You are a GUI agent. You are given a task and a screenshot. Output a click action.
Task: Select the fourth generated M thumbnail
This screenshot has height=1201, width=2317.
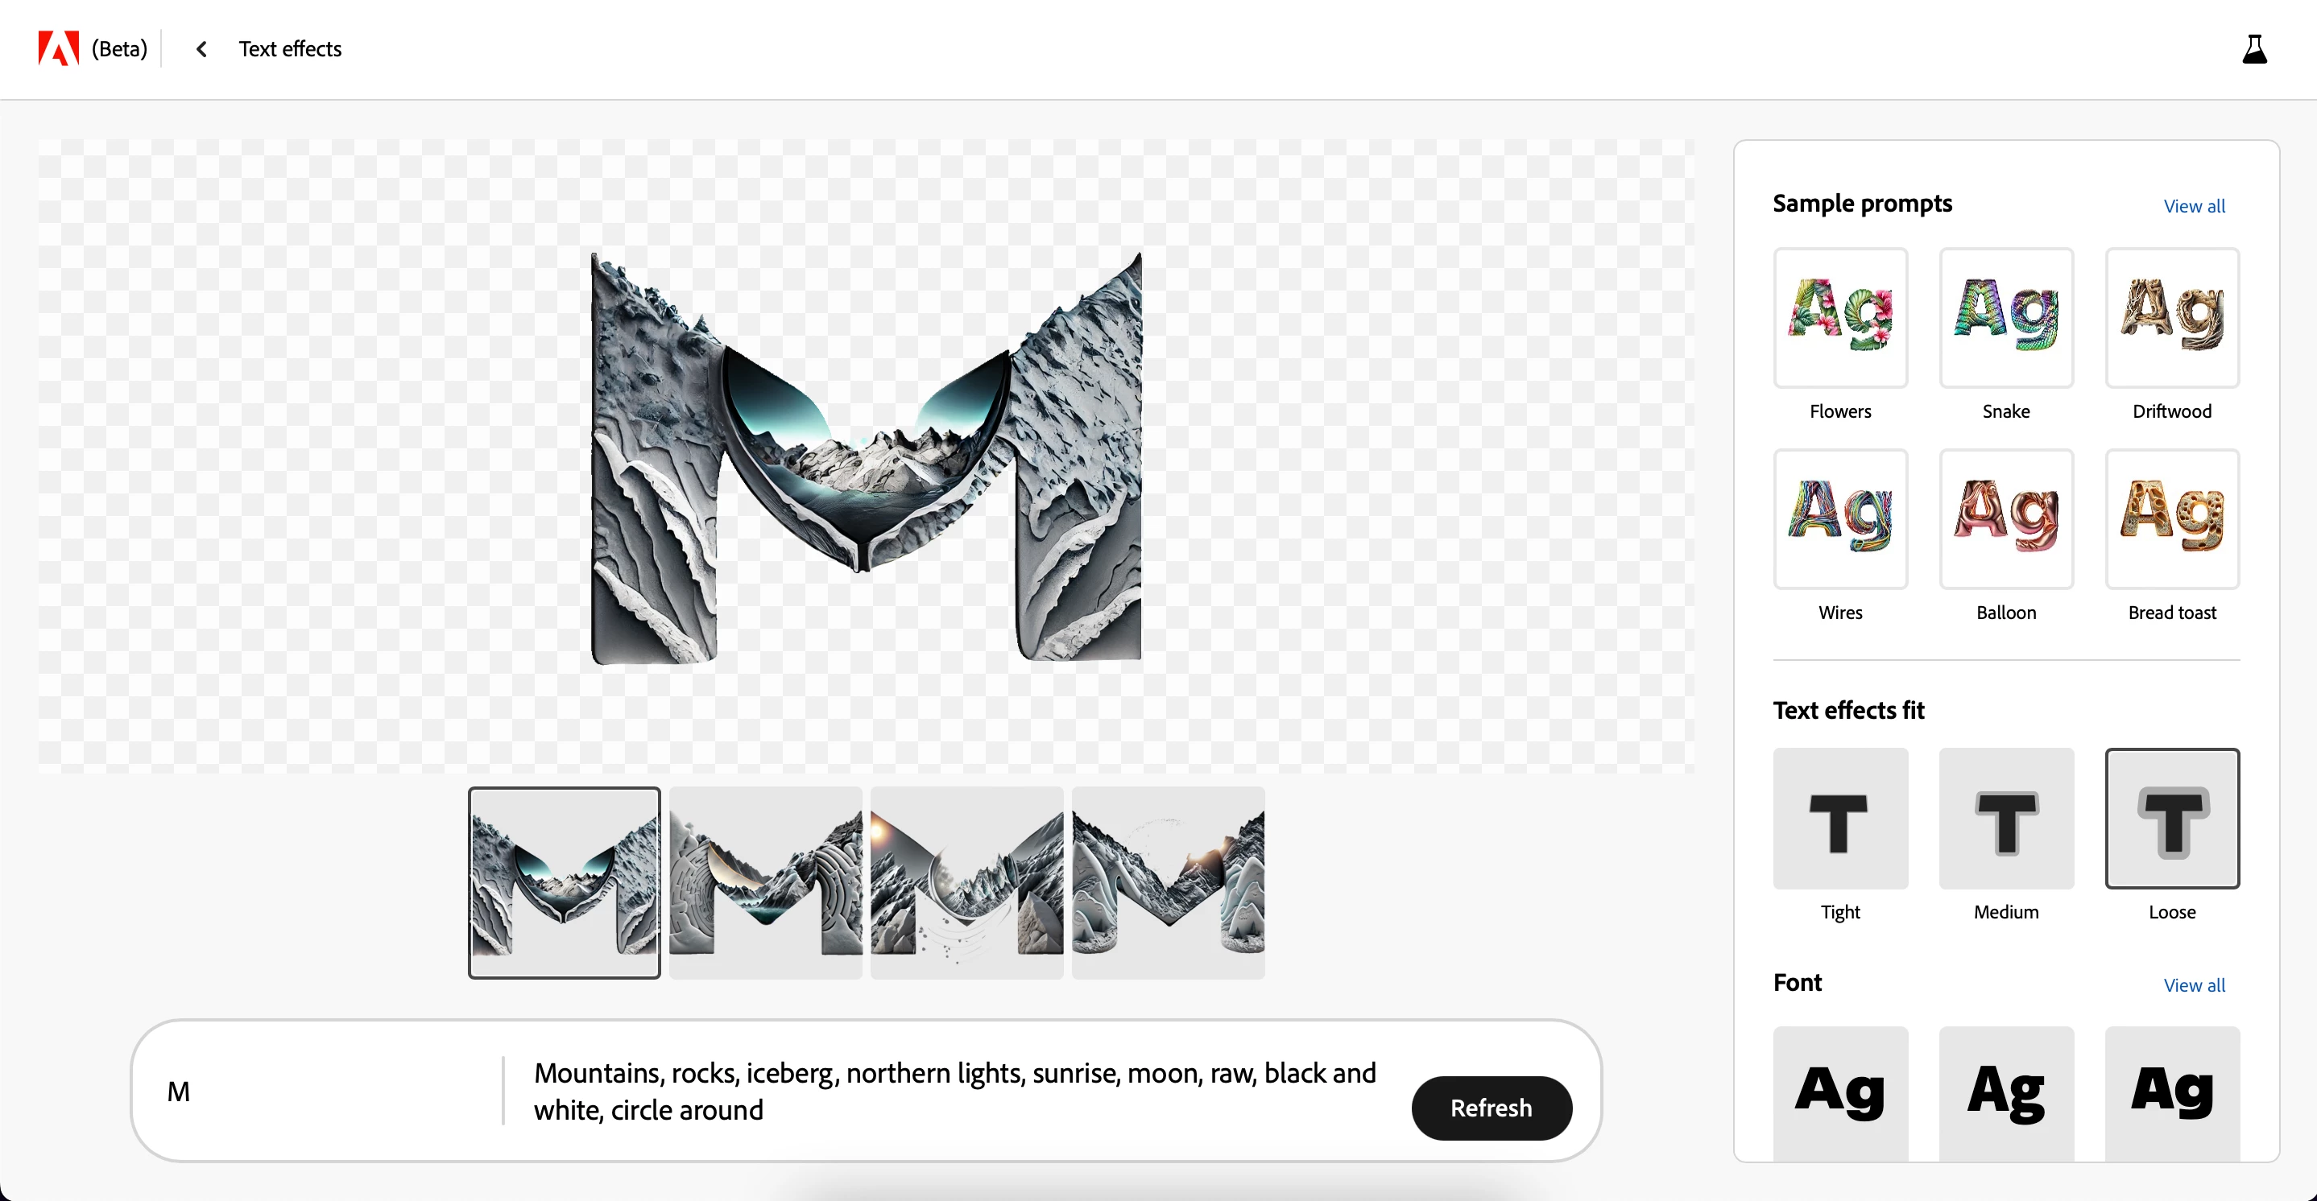click(x=1169, y=883)
